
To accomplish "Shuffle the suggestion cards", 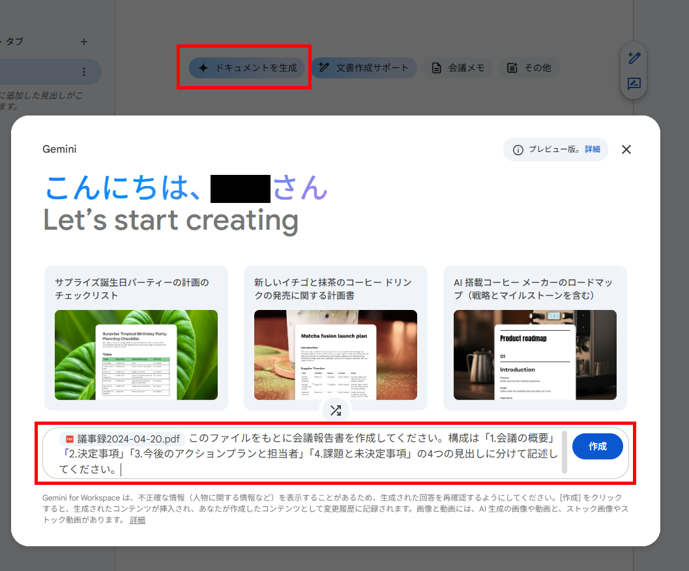I will (x=336, y=410).
